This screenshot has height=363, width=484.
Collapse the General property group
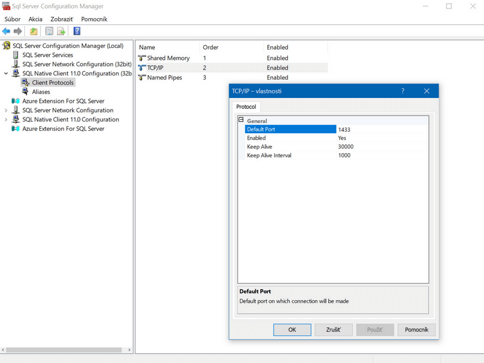241,120
